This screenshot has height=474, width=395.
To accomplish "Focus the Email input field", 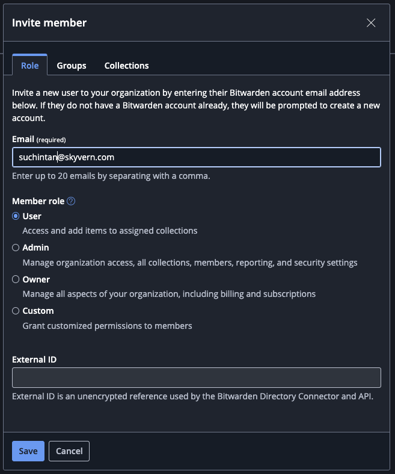I will tap(197, 157).
